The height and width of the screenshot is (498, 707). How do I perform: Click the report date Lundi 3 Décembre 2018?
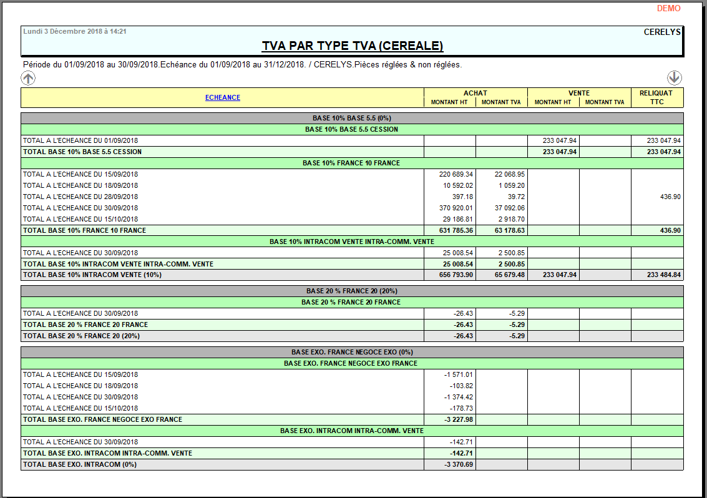75,31
